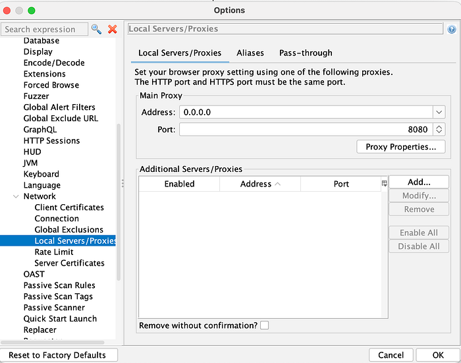The image size is (461, 363).
Task: Switch to the Aliases tab
Action: 250,53
